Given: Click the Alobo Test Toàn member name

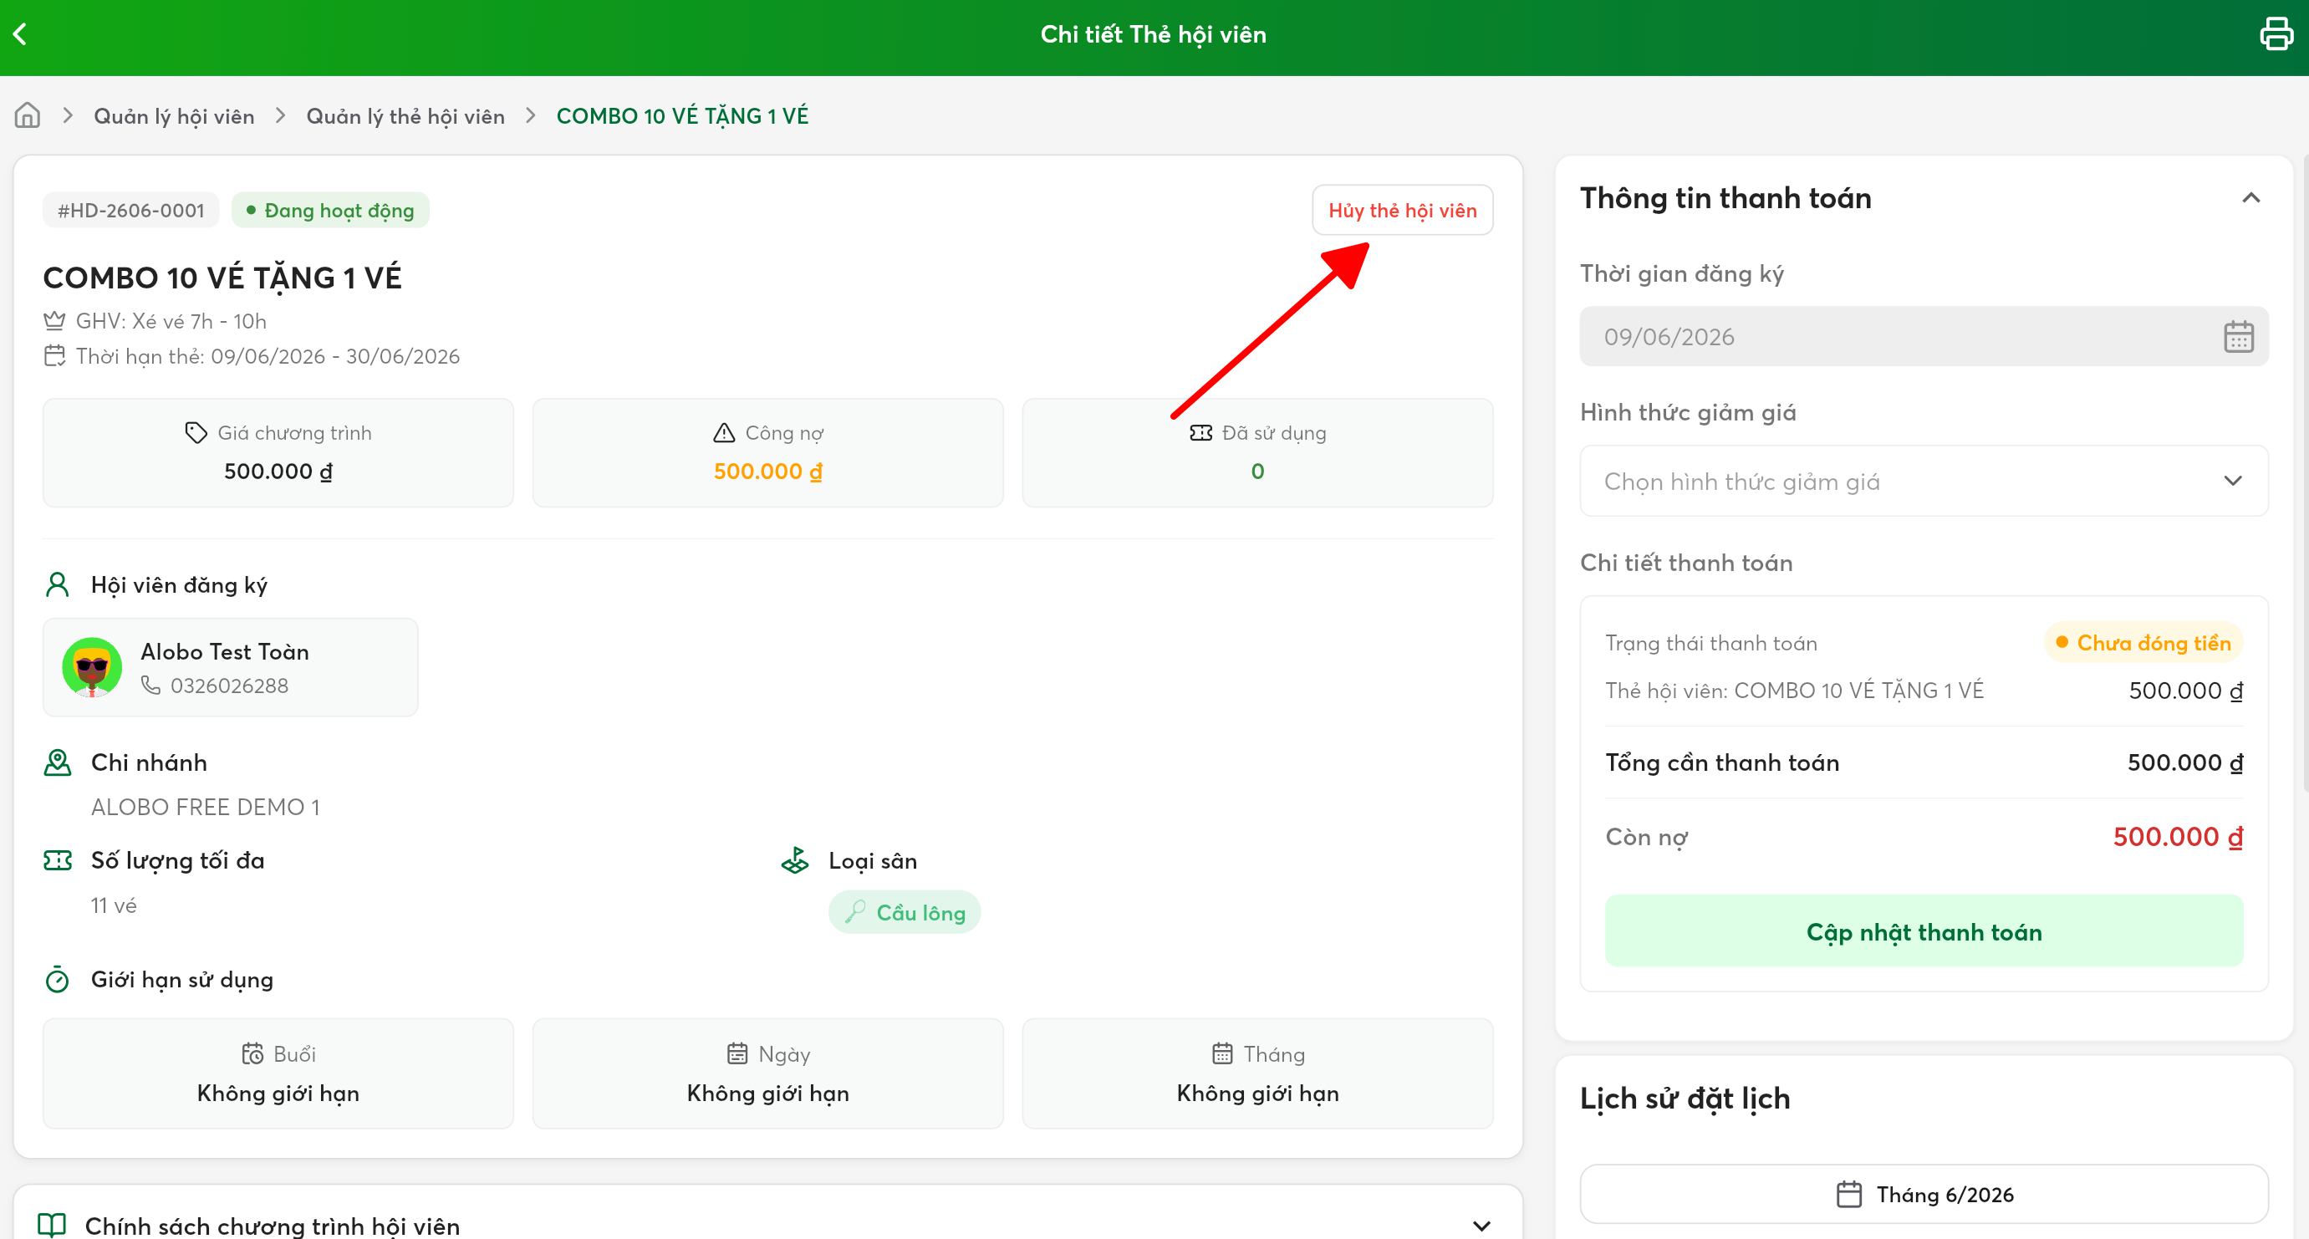Looking at the screenshot, I should 225,652.
